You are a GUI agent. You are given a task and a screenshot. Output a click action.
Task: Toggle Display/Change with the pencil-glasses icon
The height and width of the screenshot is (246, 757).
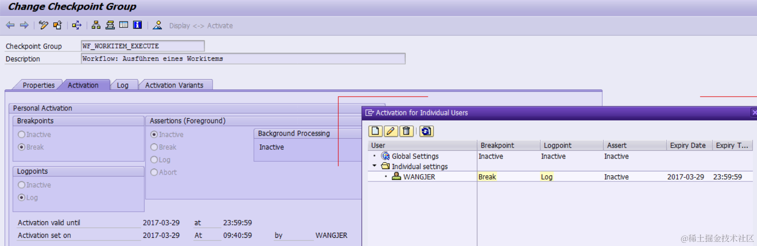point(44,25)
